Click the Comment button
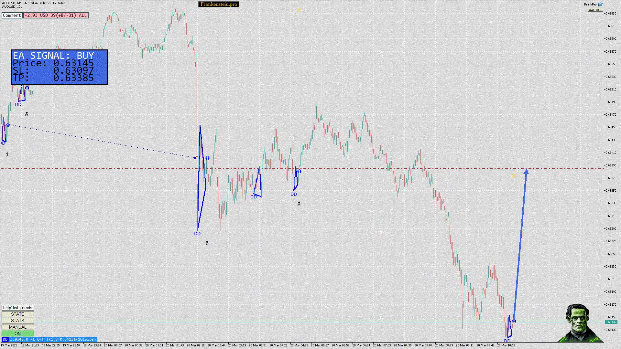 [x=12, y=15]
